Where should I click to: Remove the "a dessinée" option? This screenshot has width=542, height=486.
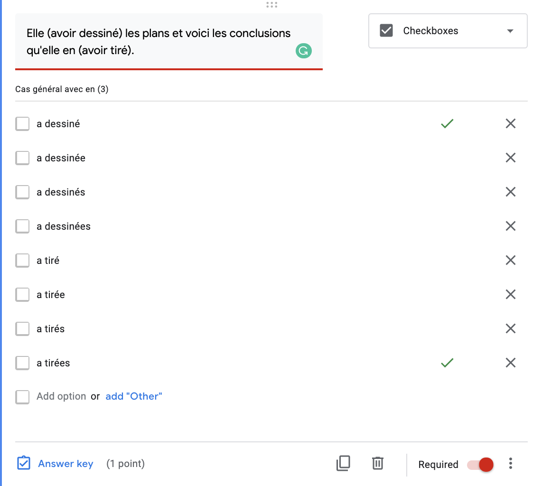(x=511, y=158)
